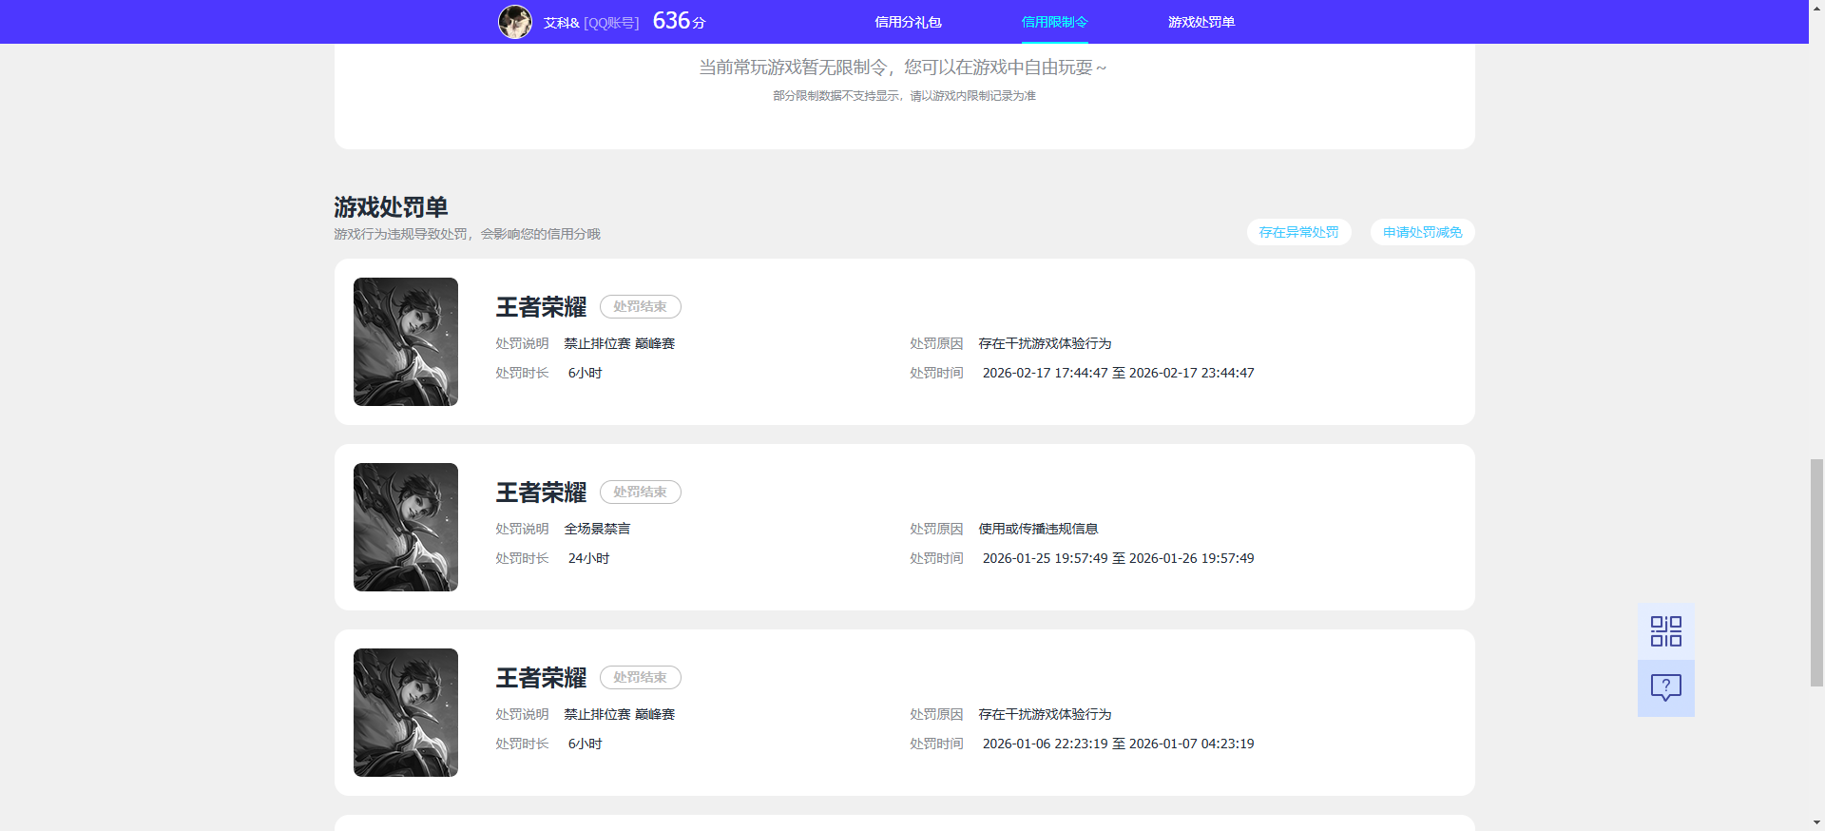Switch to the 信用限制令 tab
Image resolution: width=1825 pixels, height=831 pixels.
1054,22
